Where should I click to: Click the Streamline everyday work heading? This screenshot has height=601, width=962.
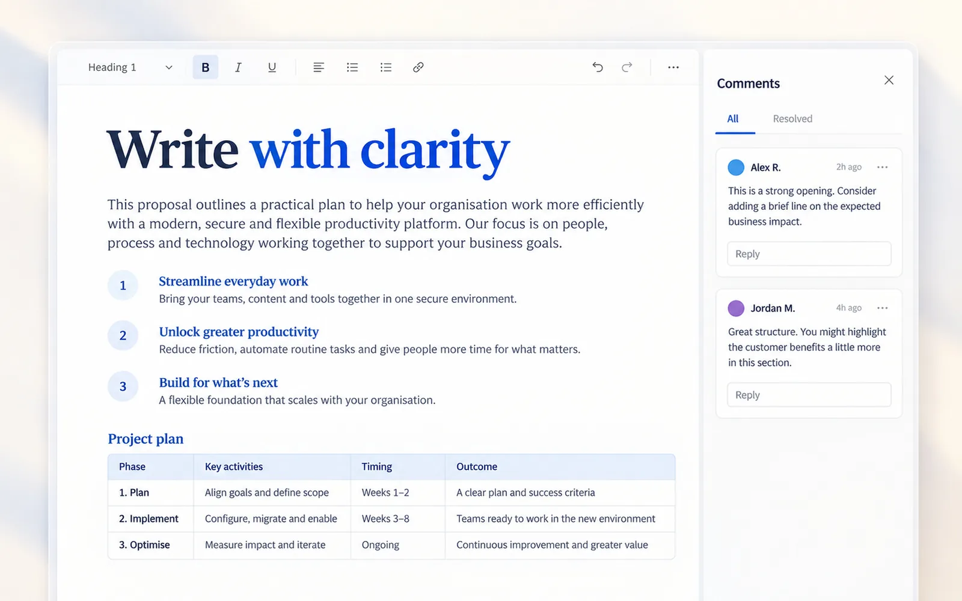click(x=233, y=281)
